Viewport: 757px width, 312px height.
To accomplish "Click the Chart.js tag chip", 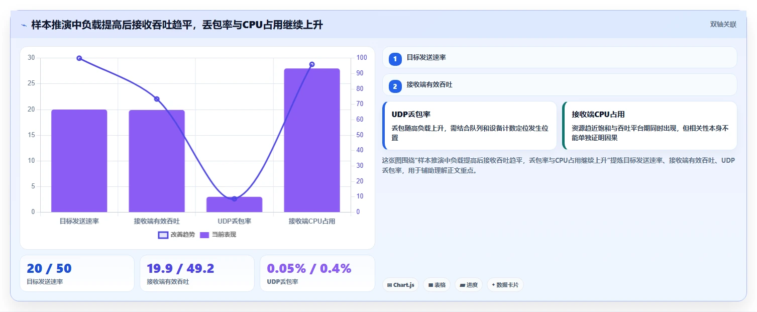I will tap(400, 285).
